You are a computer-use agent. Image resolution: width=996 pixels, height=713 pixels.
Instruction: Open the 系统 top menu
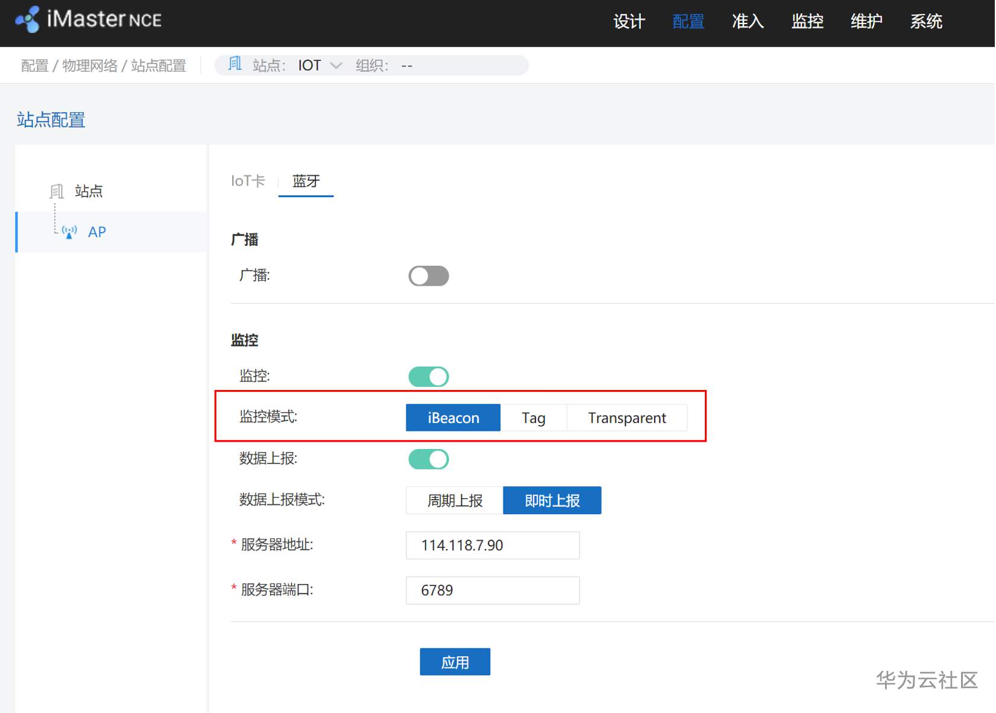coord(926,22)
